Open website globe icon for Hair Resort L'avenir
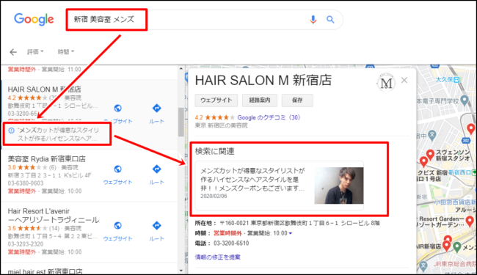The width and height of the screenshot is (477, 275). pos(117,225)
